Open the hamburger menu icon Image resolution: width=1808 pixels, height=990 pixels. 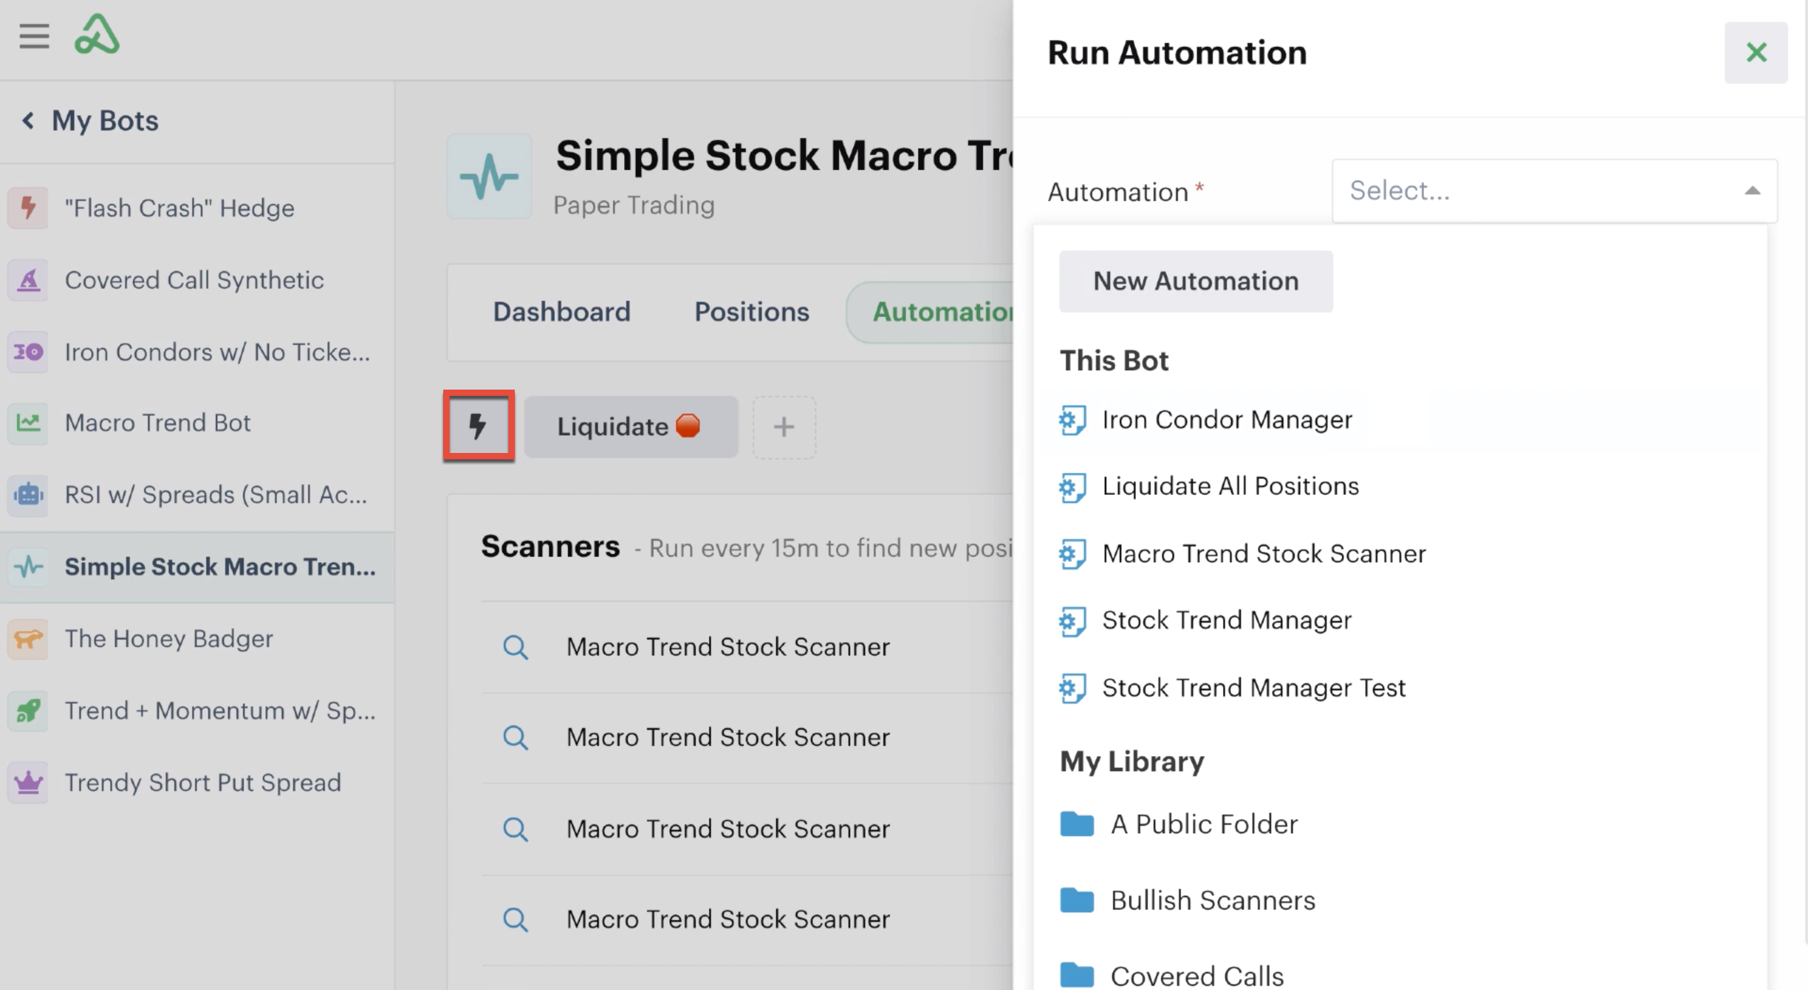[x=34, y=36]
